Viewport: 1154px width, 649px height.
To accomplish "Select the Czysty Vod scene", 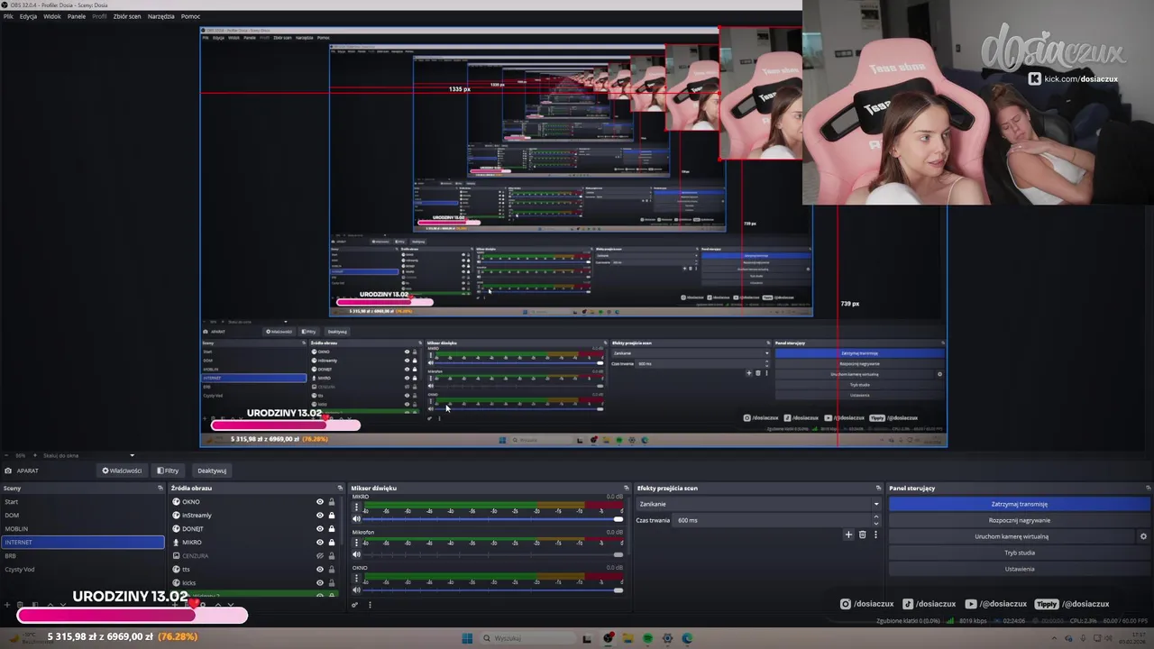I will [83, 569].
